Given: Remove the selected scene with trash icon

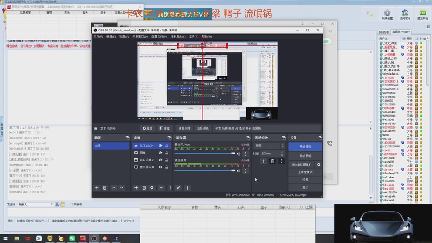Looking at the screenshot, I should (105, 187).
